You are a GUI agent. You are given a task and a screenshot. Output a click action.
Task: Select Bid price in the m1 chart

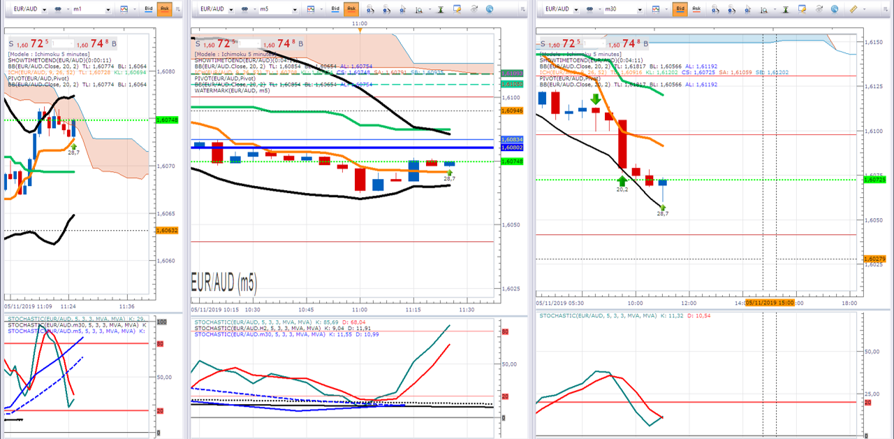tap(149, 9)
